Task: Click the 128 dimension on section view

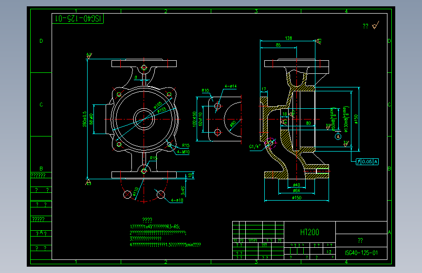Action: (x=288, y=38)
